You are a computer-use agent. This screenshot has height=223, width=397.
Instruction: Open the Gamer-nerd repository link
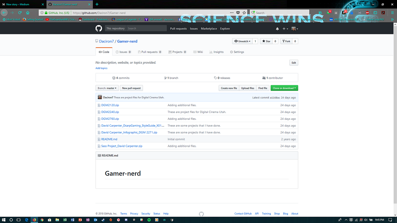(127, 41)
